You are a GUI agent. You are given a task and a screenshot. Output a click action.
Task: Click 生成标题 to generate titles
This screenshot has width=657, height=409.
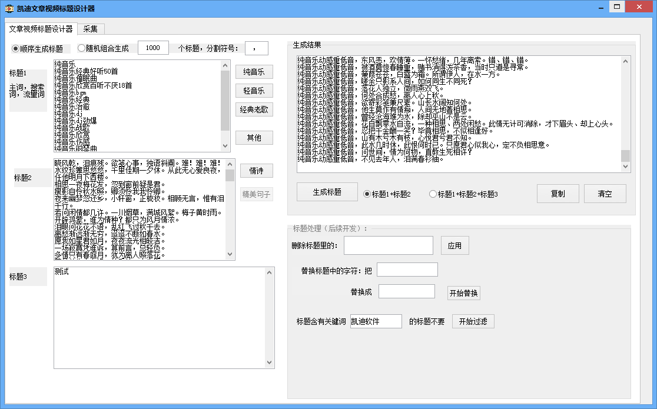tap(327, 192)
